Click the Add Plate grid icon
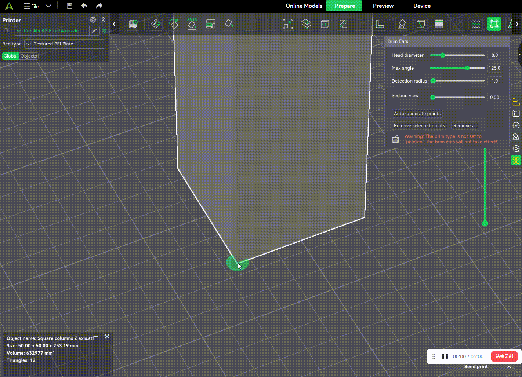The image size is (522, 377). (133, 24)
